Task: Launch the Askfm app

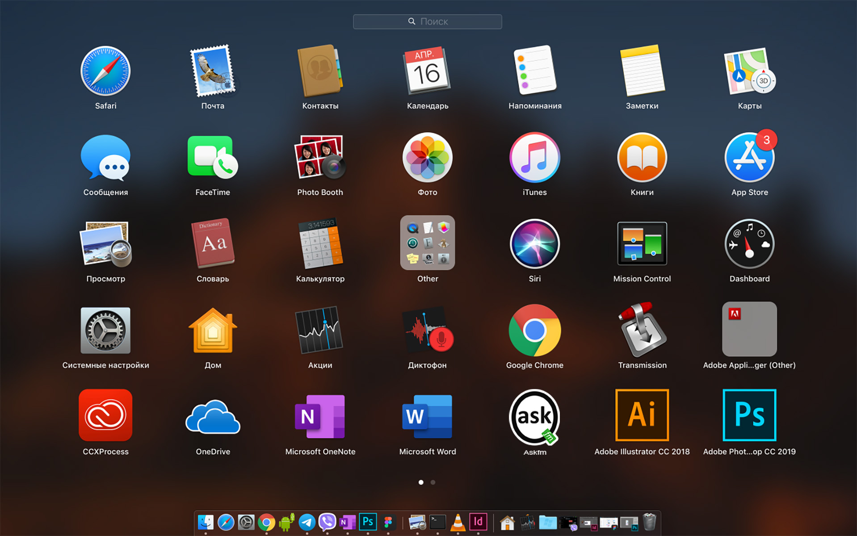Action: coord(535,417)
